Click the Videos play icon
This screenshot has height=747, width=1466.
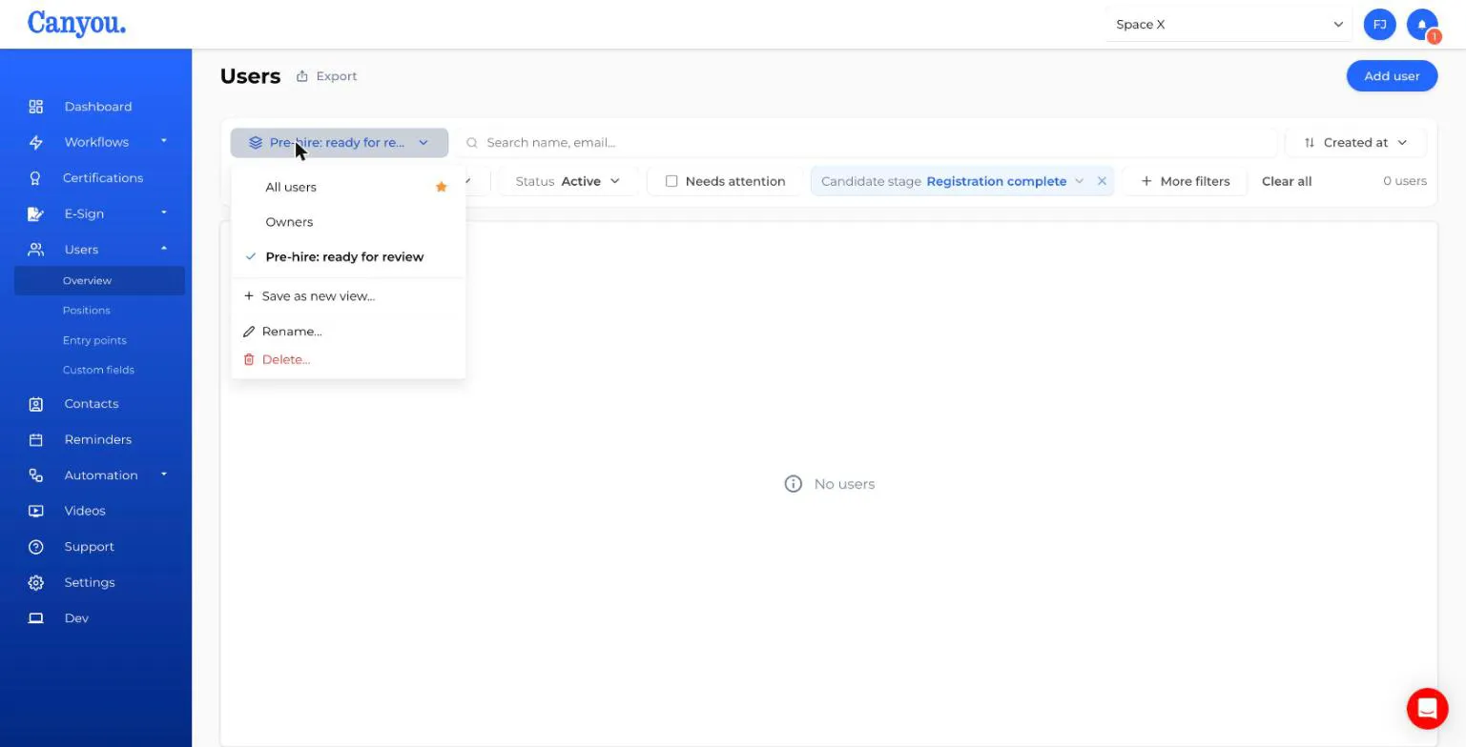(35, 511)
